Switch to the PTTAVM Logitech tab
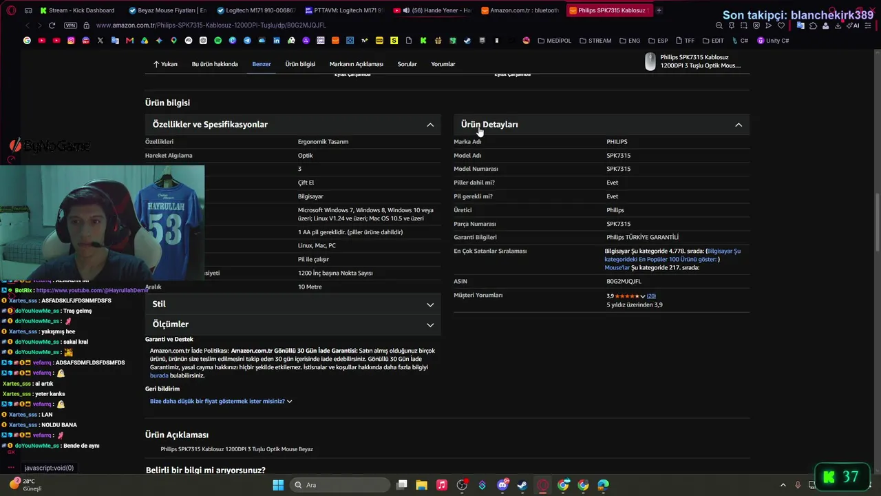Image resolution: width=881 pixels, height=496 pixels. coord(343,10)
